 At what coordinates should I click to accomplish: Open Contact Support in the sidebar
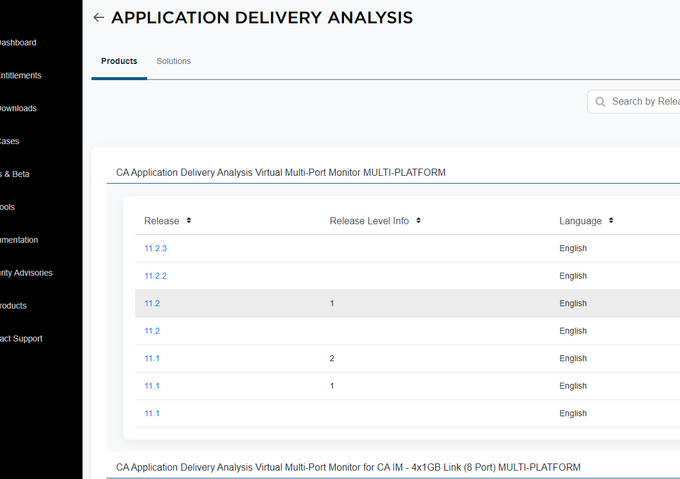pos(22,338)
